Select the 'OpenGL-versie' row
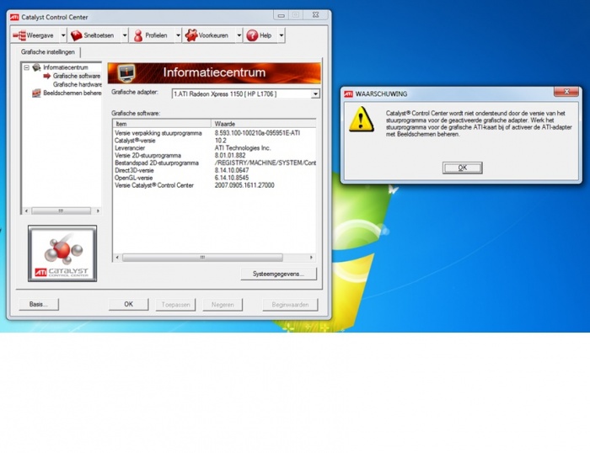Screen dimensions: 590x453 [x=214, y=178]
